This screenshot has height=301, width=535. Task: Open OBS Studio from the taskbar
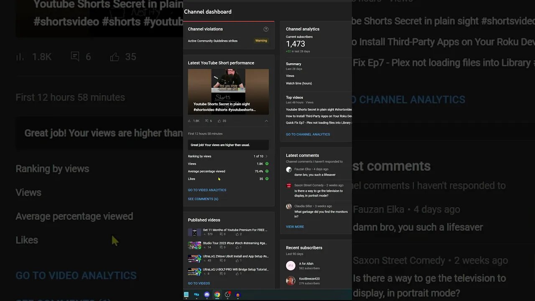pyautogui.click(x=228, y=295)
